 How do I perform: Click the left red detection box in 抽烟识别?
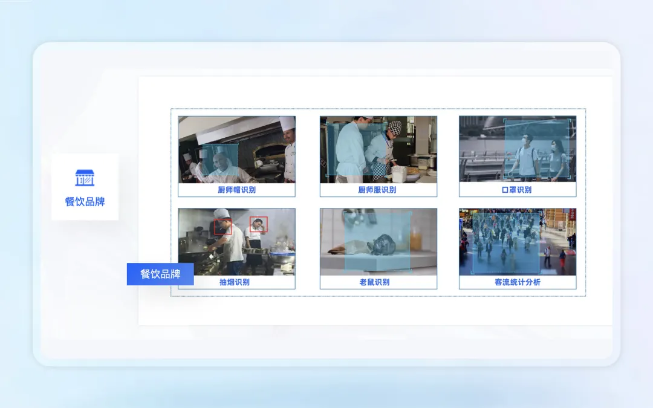[x=223, y=227]
